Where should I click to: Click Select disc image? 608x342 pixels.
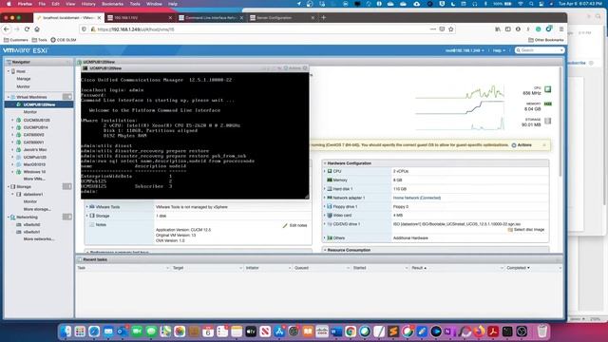(525, 230)
